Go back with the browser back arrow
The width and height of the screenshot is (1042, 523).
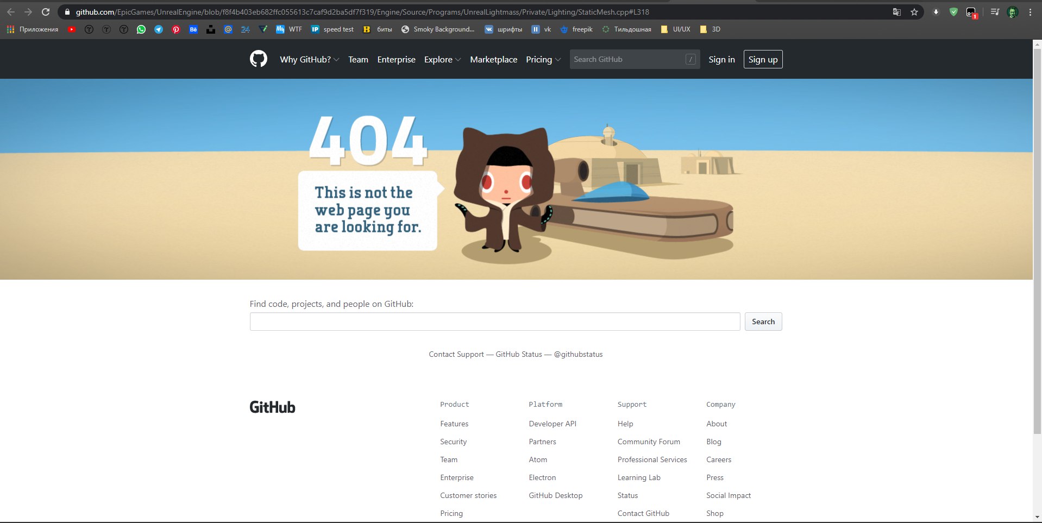point(11,12)
